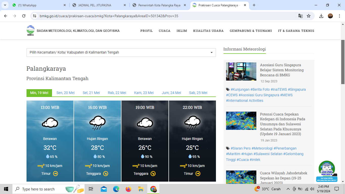Switch to JADWAL PEL. JITUPASNA tab
Image resolution: width=345 pixels, height=194 pixels.
[x=99, y=5]
